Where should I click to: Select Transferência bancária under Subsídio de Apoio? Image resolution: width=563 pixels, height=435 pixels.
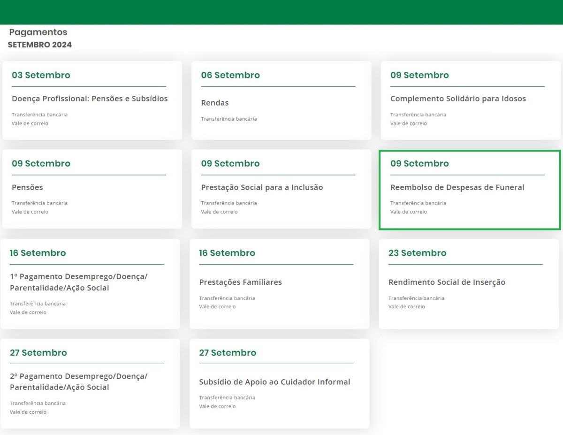click(x=227, y=397)
